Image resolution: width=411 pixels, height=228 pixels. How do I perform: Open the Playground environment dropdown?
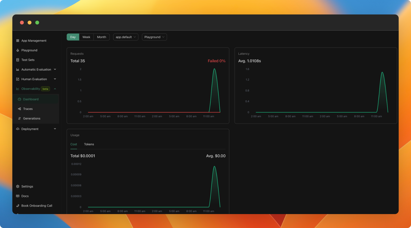click(x=154, y=37)
